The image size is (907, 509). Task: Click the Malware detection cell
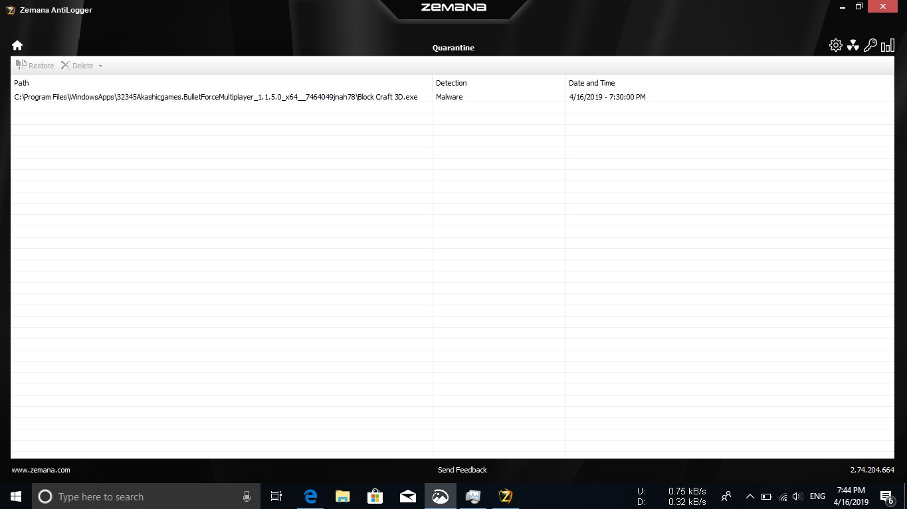pyautogui.click(x=449, y=97)
